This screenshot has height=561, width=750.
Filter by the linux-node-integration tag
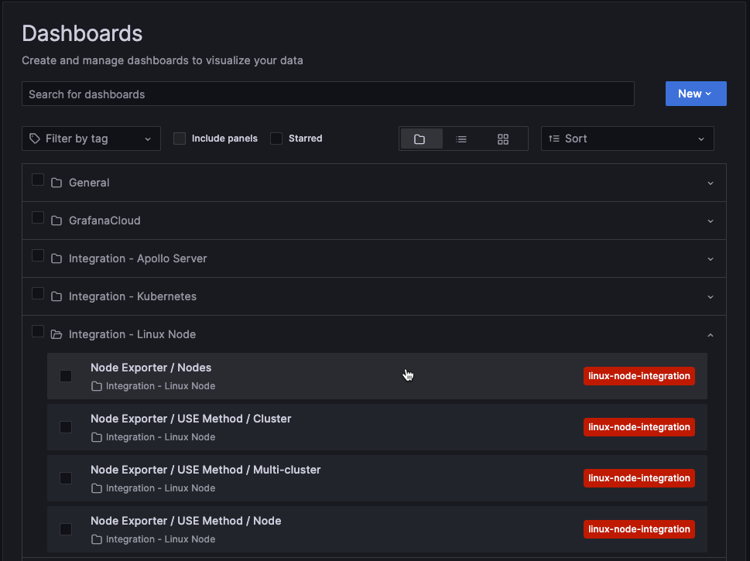(x=639, y=375)
